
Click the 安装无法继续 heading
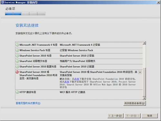pos(27,25)
